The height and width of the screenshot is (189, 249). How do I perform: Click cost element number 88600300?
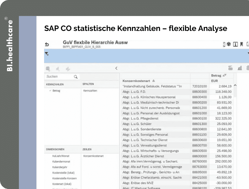click(199, 92)
